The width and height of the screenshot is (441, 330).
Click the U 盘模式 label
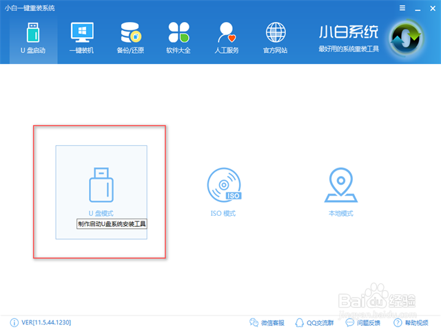click(101, 214)
